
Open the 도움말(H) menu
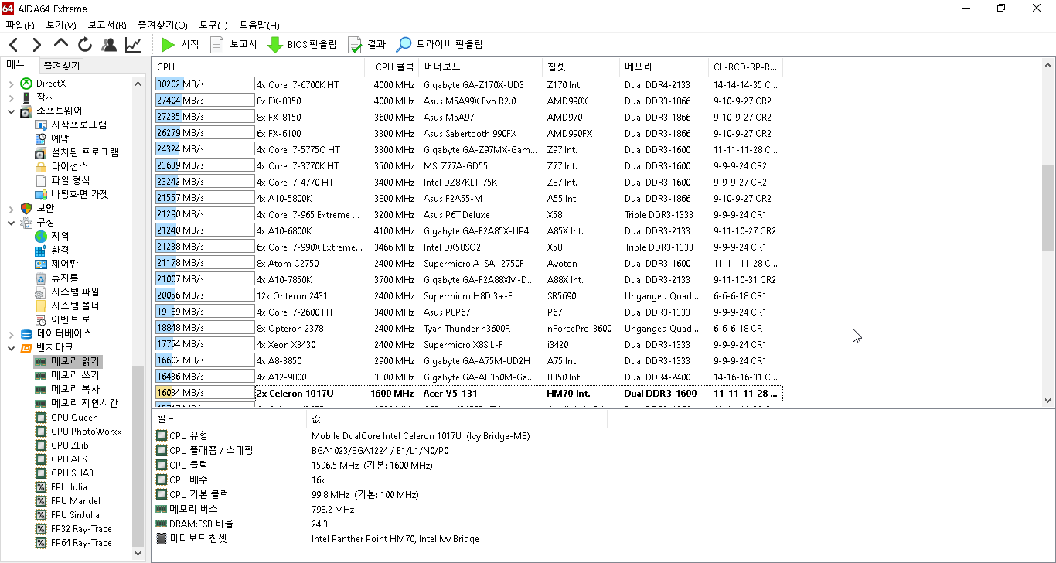coord(260,25)
